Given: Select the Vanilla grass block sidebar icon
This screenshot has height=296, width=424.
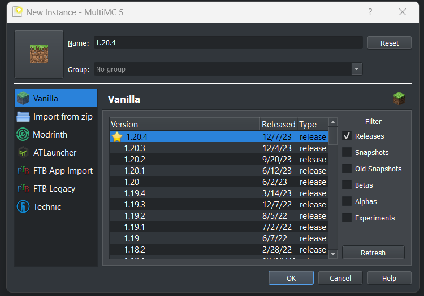Looking at the screenshot, I should 23,98.
